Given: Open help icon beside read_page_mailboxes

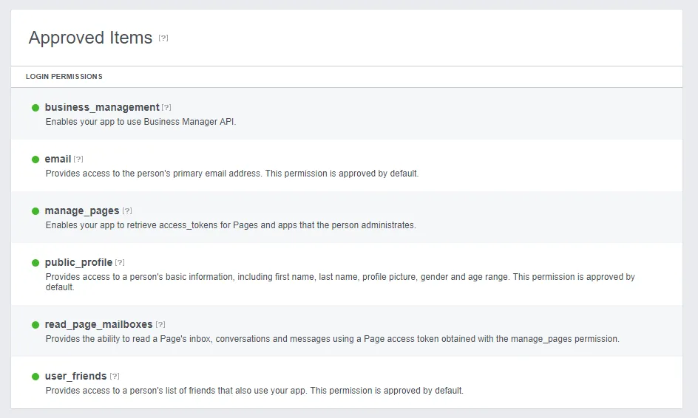Looking at the screenshot, I should [160, 324].
